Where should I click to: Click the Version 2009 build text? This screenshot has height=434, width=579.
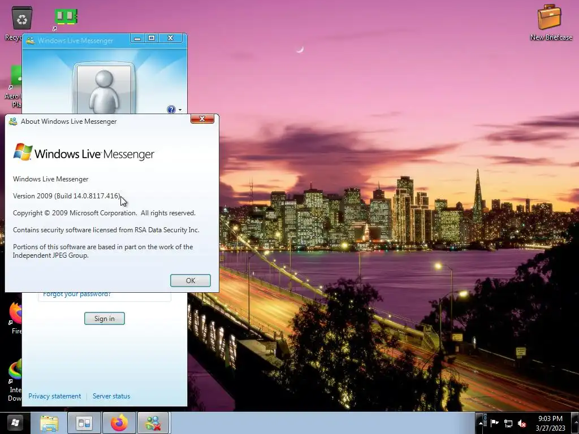[67, 196]
